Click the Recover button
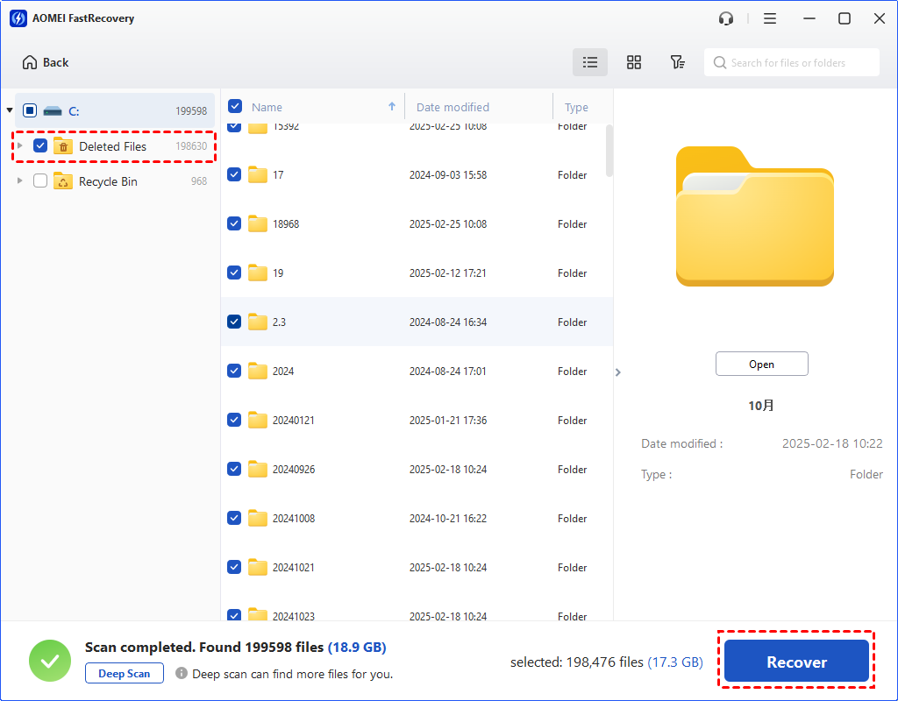Viewport: 898px width, 701px height. (x=796, y=662)
